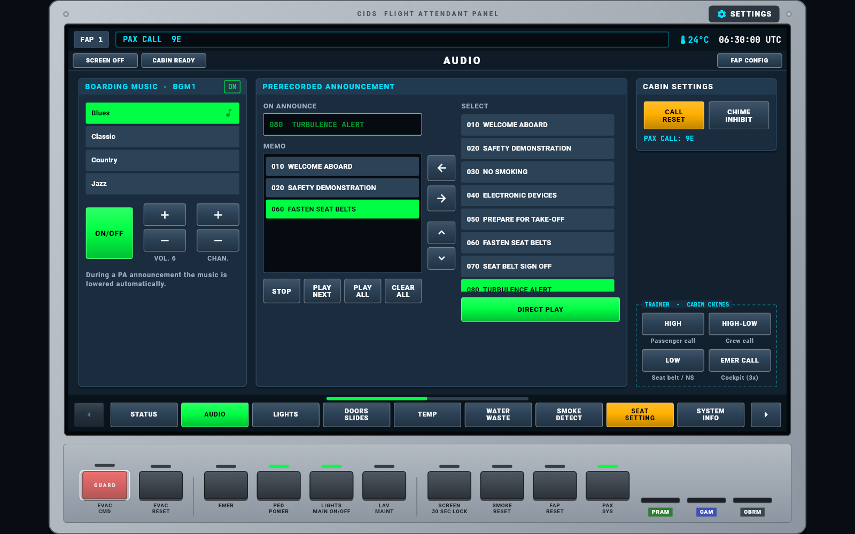The width and height of the screenshot is (855, 534).
Task: Stop the prerecorded announcement playback
Action: click(x=282, y=291)
